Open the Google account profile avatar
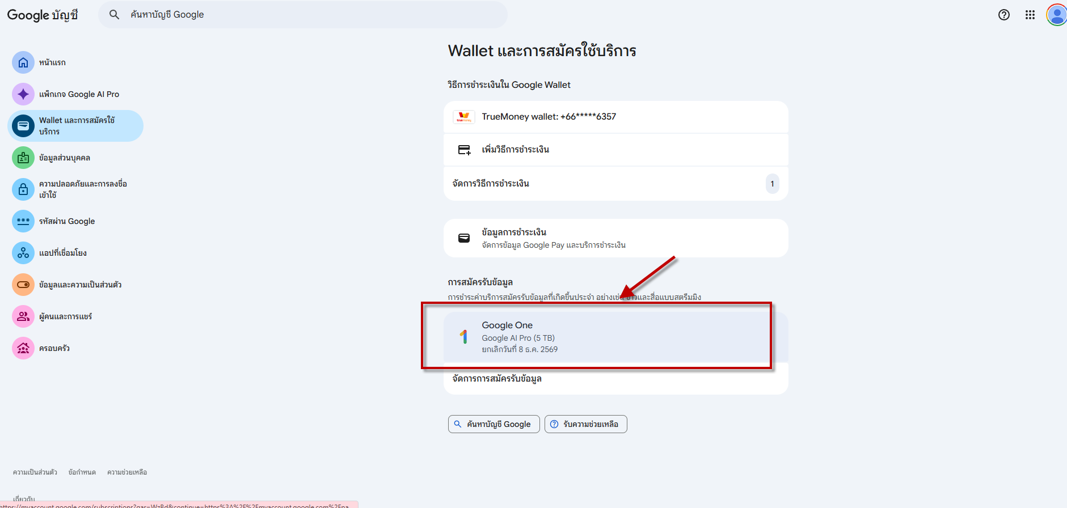Image resolution: width=1067 pixels, height=508 pixels. coord(1056,15)
